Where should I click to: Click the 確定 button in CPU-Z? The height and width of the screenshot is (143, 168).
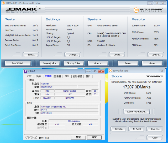tap(94, 137)
